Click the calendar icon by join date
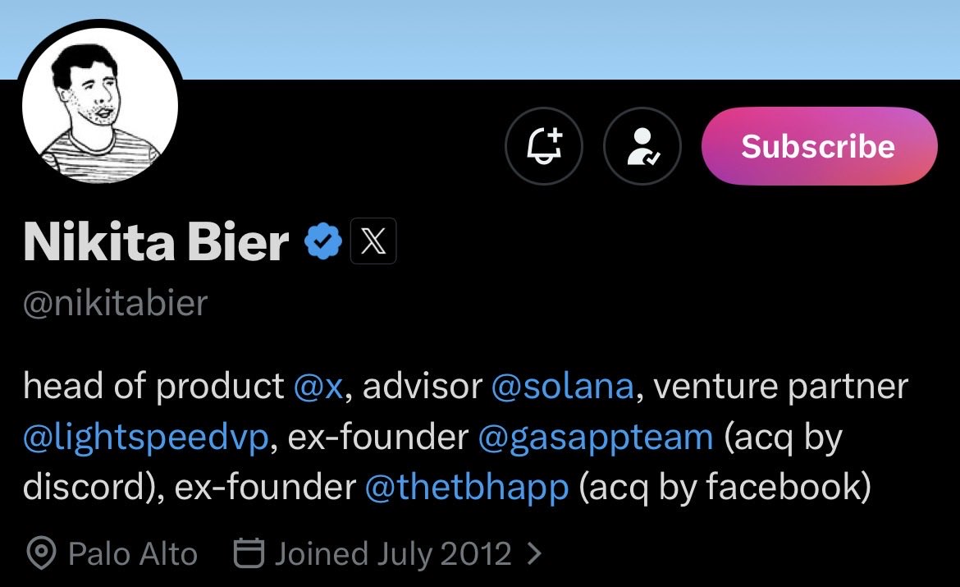Viewport: 960px width, 587px height. [249, 553]
